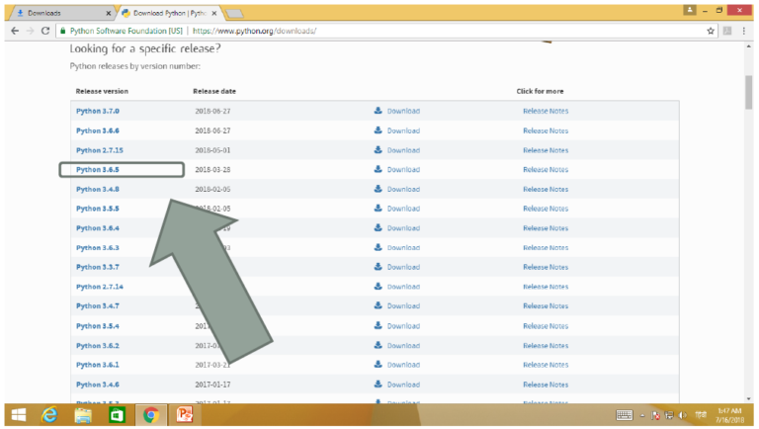Open Release Notes for Python 3.7.0

(546, 111)
